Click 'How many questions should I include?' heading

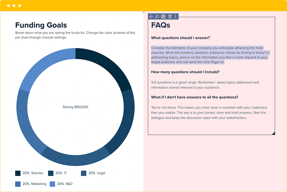pyautogui.click(x=185, y=72)
